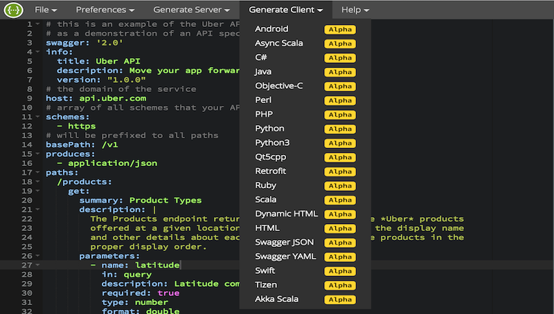The width and height of the screenshot is (554, 314).
Task: Pick the Swagger YAML option
Action: point(285,257)
